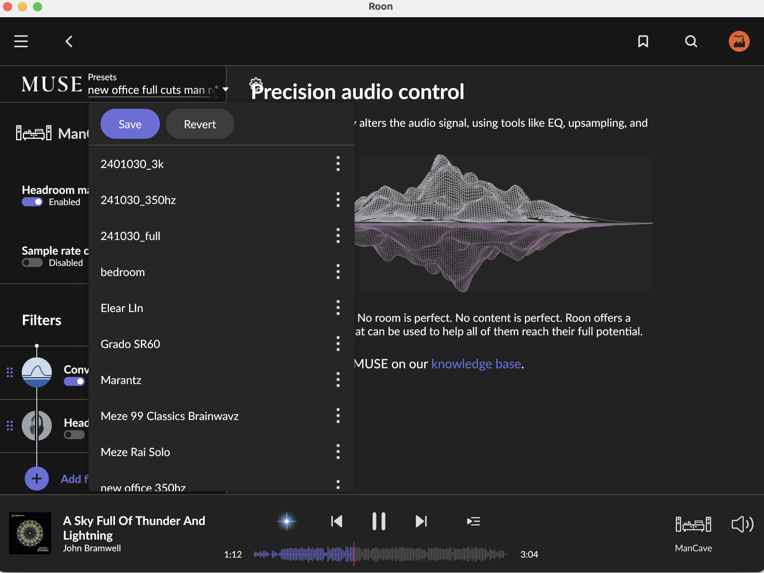Viewport: 764px width, 573px height.
Task: Open options for 2401030_3k preset
Action: coord(338,164)
